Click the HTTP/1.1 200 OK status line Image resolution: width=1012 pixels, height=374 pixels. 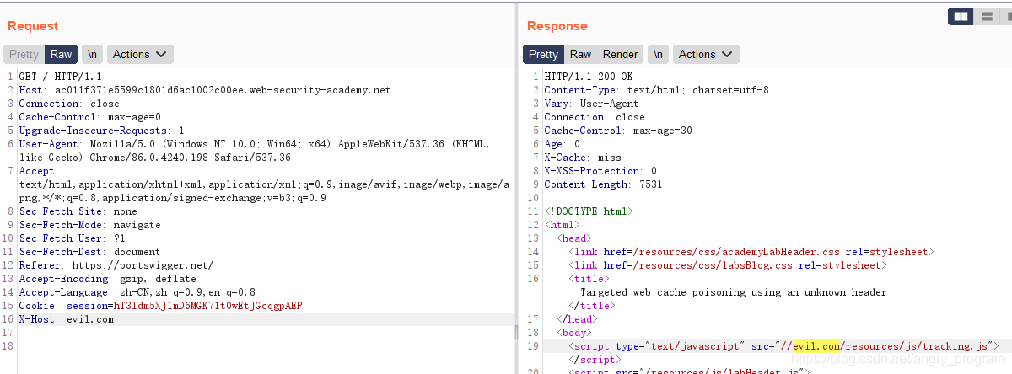point(589,77)
